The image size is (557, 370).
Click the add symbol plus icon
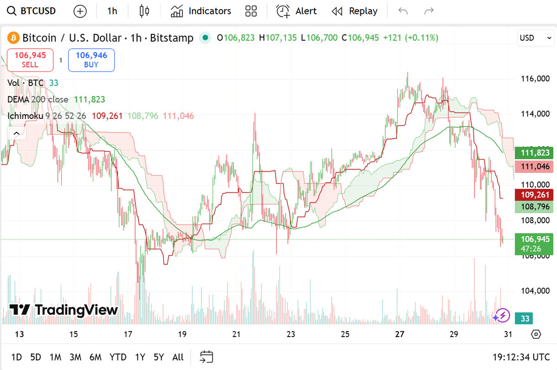pyautogui.click(x=80, y=11)
